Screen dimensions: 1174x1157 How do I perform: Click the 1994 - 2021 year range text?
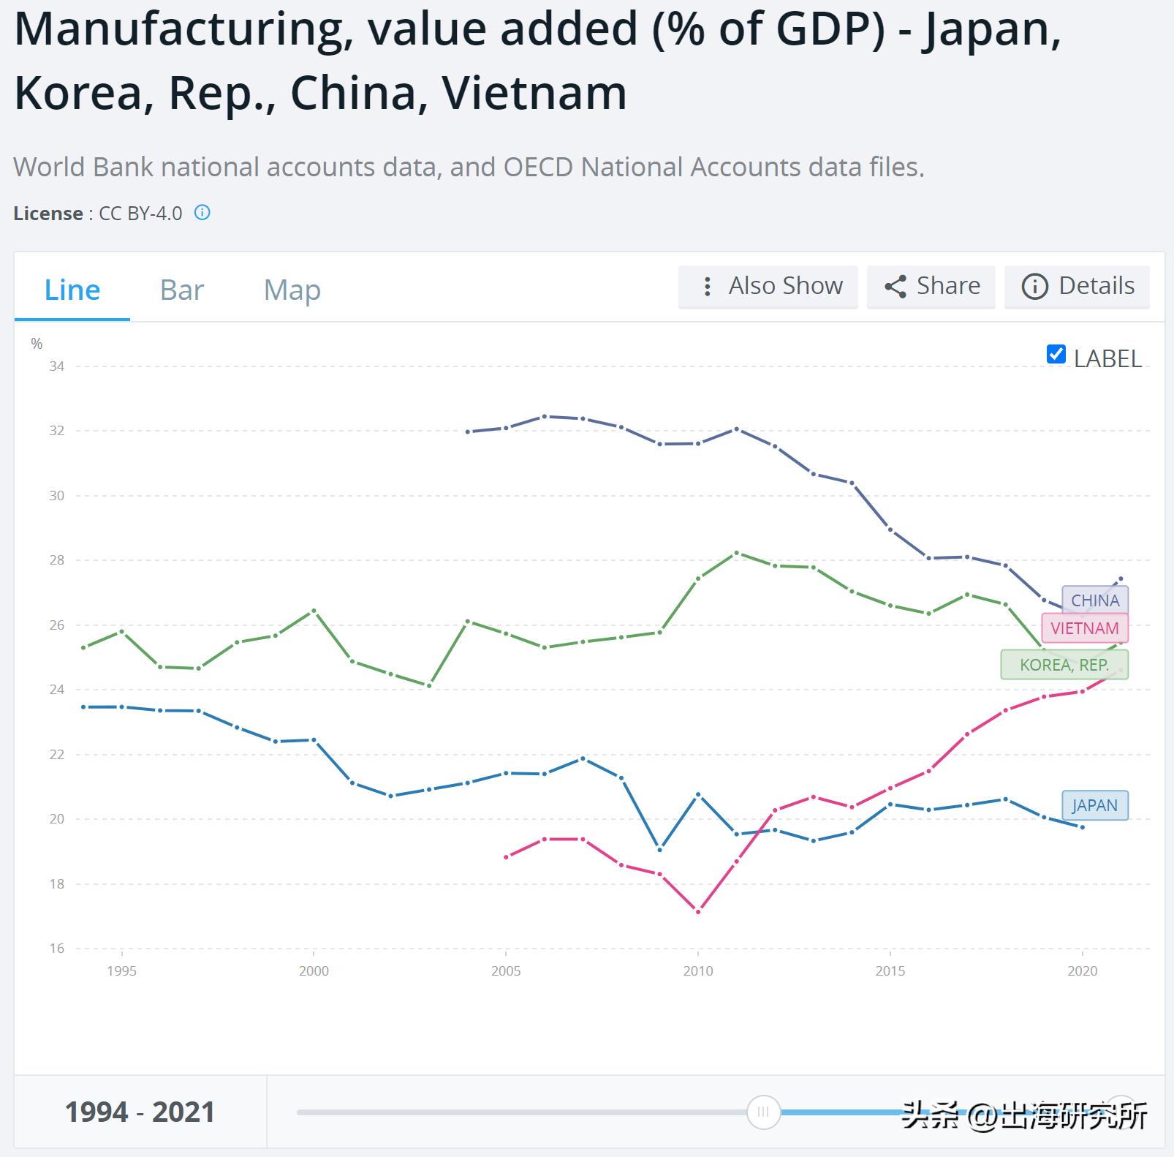point(140,1112)
